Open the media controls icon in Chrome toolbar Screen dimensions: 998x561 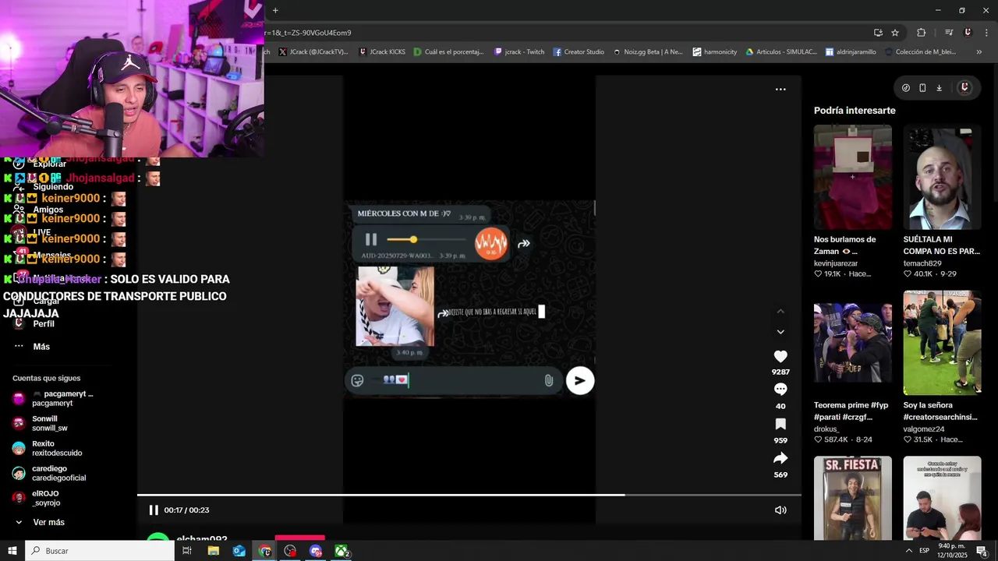(x=949, y=33)
